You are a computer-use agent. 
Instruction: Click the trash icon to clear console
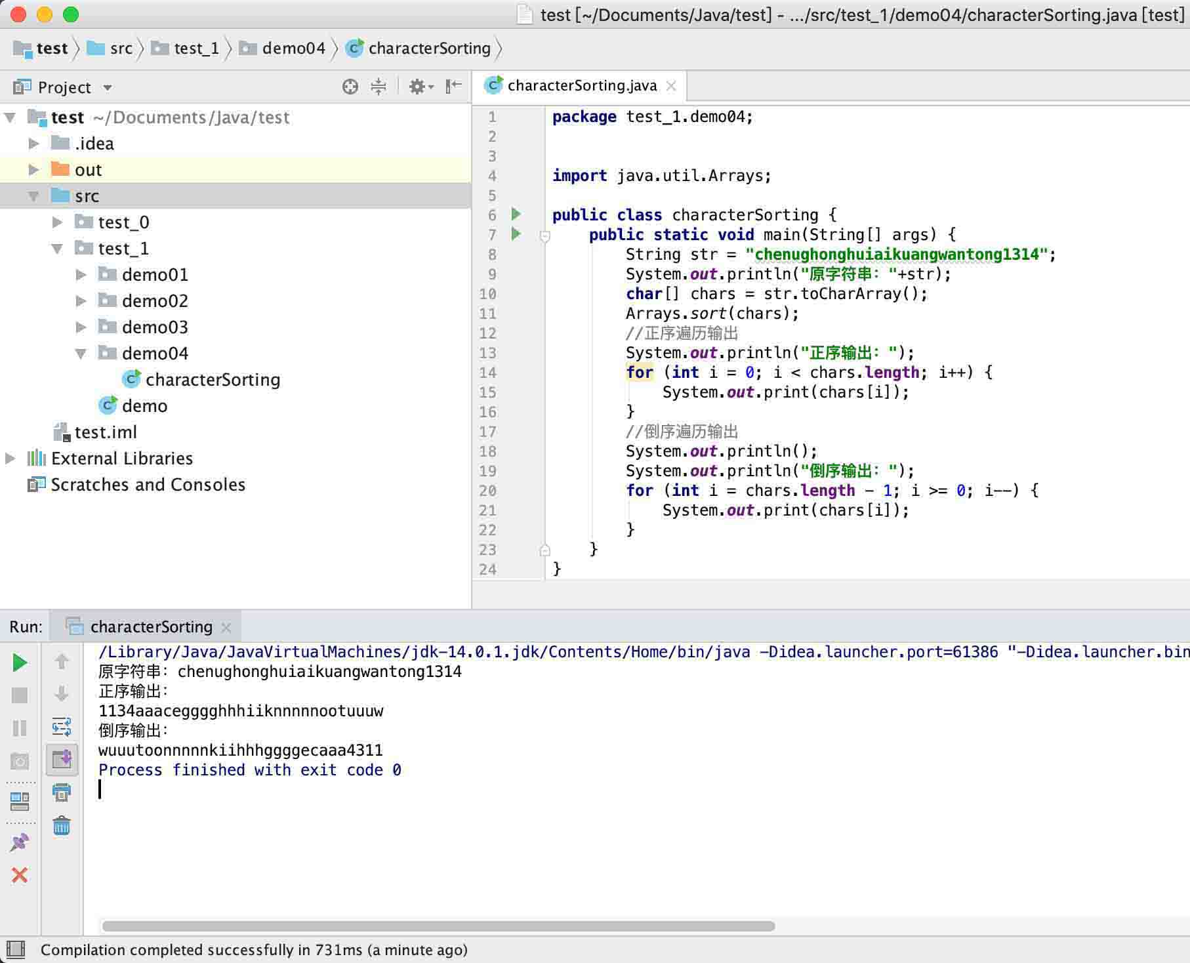pyautogui.click(x=62, y=825)
